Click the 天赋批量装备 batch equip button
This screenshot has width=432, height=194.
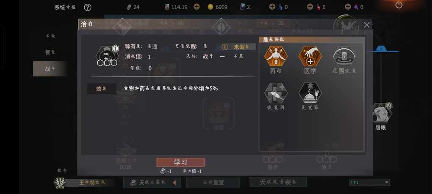[278, 182]
